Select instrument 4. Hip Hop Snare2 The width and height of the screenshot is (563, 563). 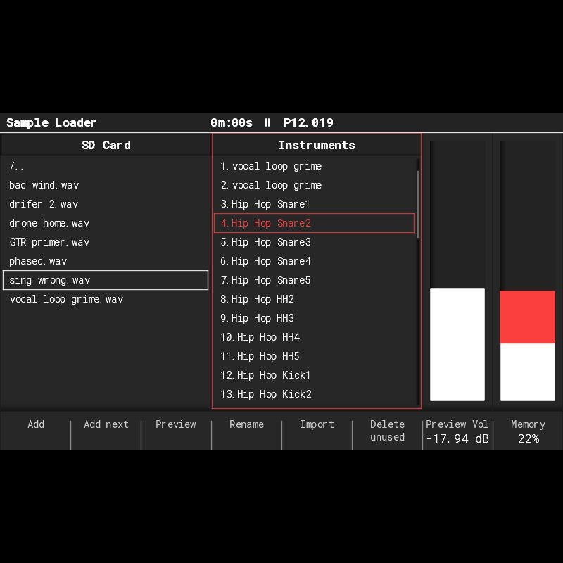click(x=314, y=223)
